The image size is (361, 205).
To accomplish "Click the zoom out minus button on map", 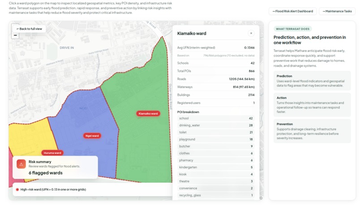I will click(x=15, y=35).
